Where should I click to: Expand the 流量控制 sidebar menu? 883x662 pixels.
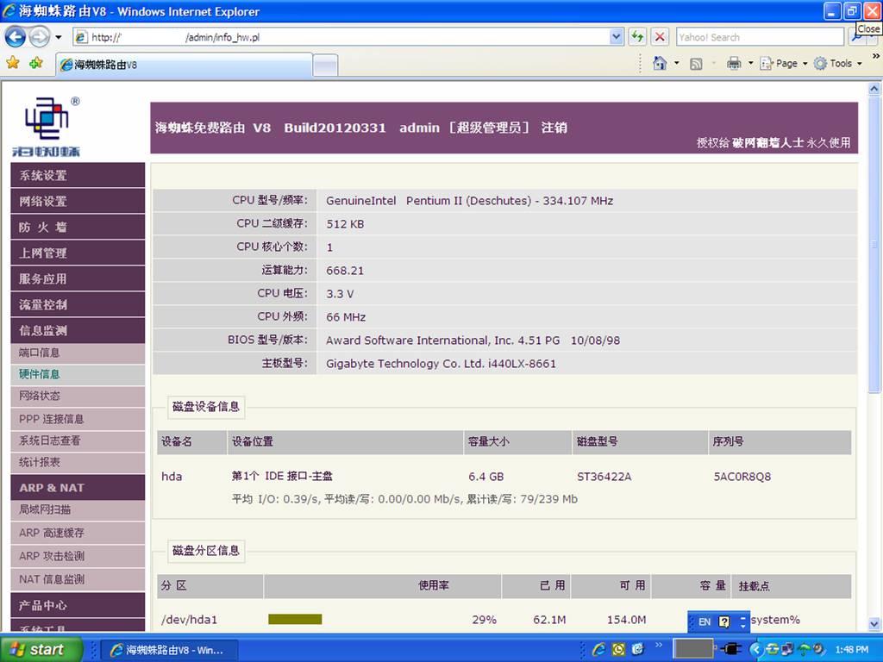coord(78,304)
